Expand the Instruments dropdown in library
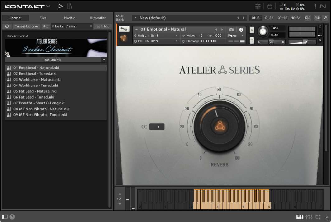The width and height of the screenshot is (331, 222). [104, 60]
